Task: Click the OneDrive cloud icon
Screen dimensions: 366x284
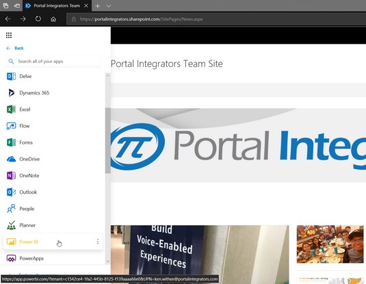Action: pyautogui.click(x=11, y=159)
